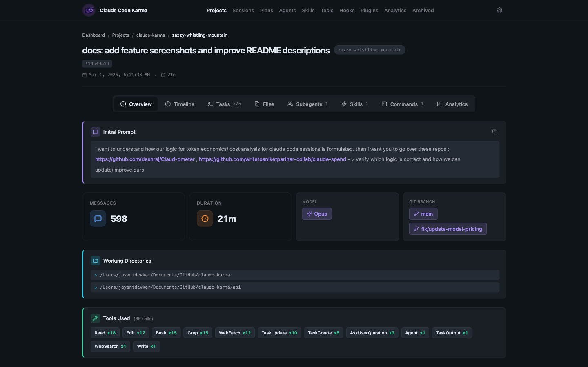Open the deshraj/Claud-ometer GitHub link
The height and width of the screenshot is (367, 588).
point(145,159)
